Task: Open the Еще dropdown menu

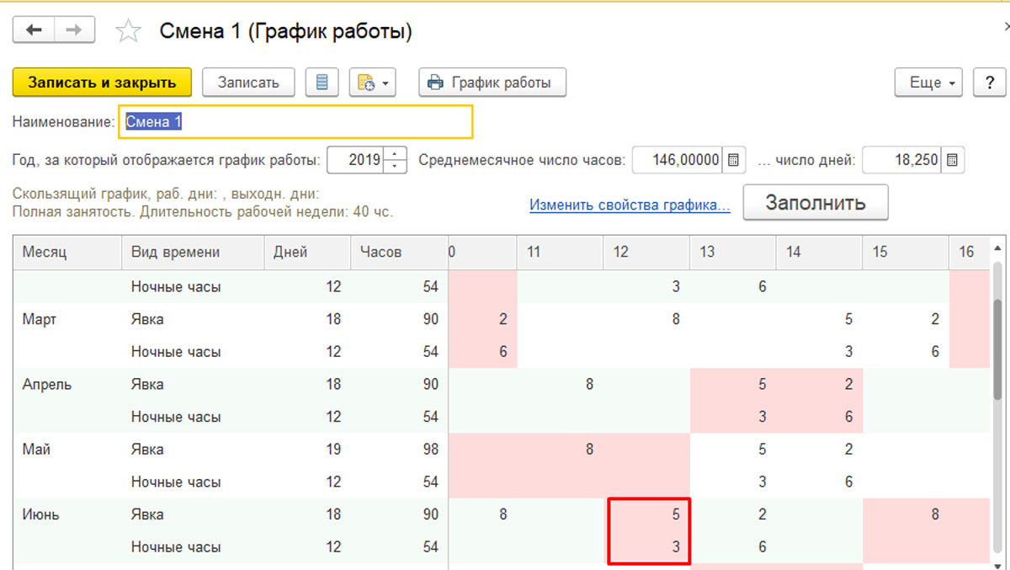Action: pos(928,83)
